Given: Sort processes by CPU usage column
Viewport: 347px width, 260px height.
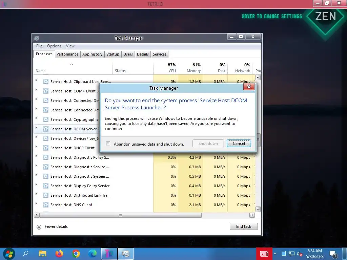Looking at the screenshot, I should [x=165, y=68].
